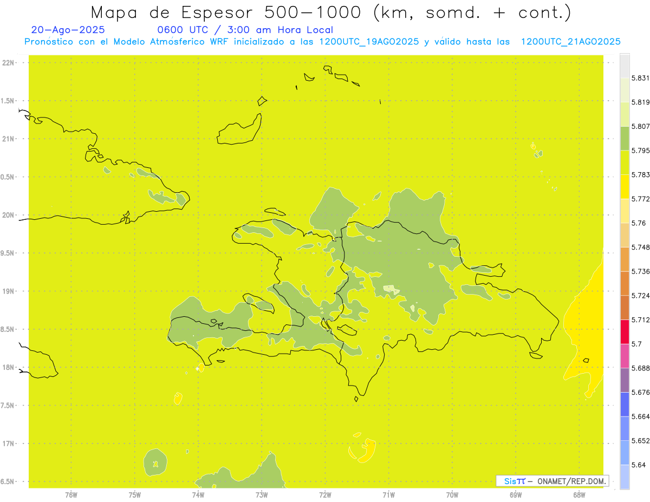650x502 pixels.
Task: Select the date text '20-Ago-2025'
Action: pyautogui.click(x=68, y=30)
